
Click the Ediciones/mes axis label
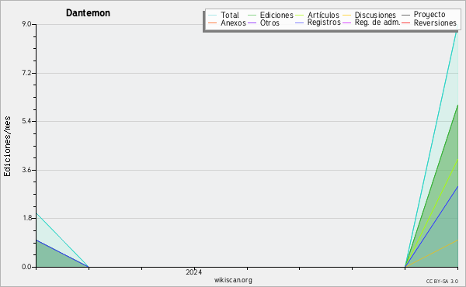tap(7, 147)
